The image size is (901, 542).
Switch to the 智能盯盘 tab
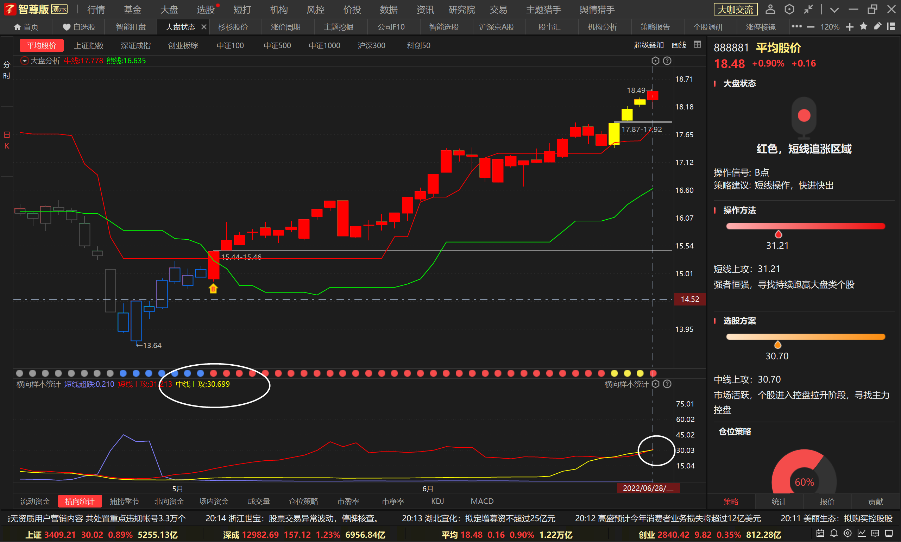[131, 27]
